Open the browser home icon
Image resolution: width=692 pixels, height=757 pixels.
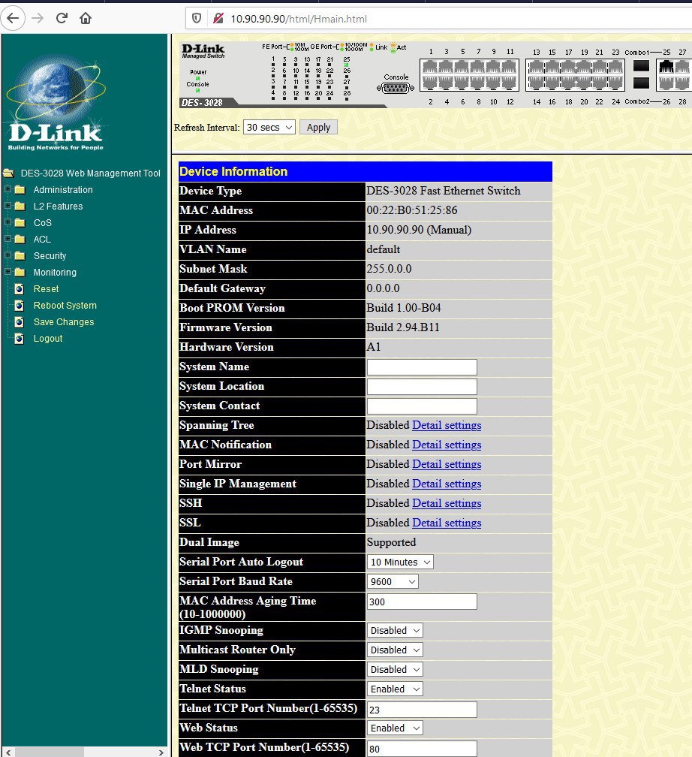point(86,18)
